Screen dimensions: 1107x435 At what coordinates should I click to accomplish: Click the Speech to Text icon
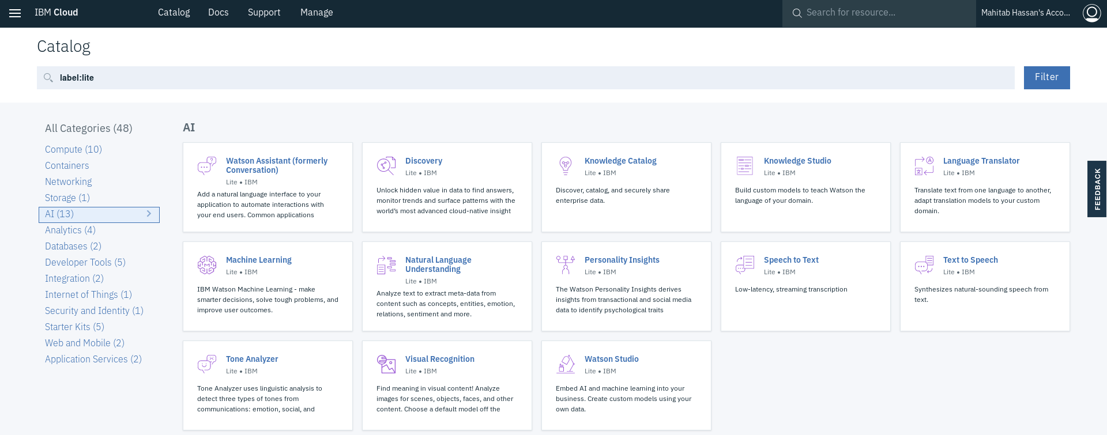(745, 265)
